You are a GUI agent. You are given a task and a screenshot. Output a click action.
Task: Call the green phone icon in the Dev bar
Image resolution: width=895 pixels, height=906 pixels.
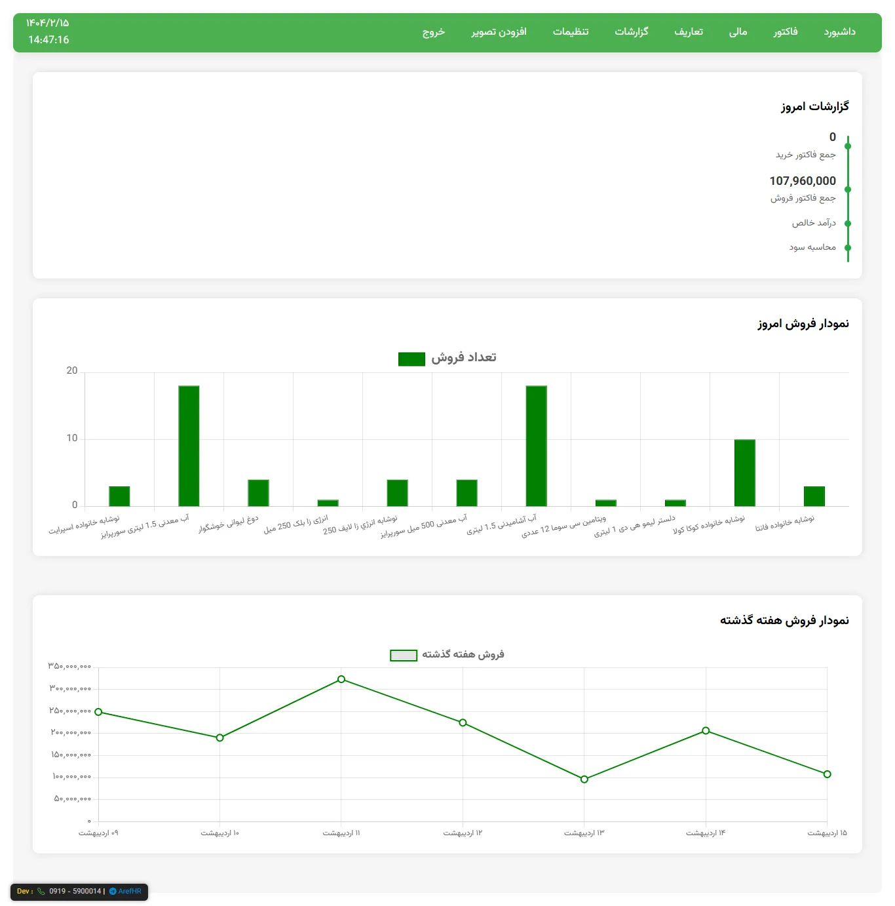[40, 892]
